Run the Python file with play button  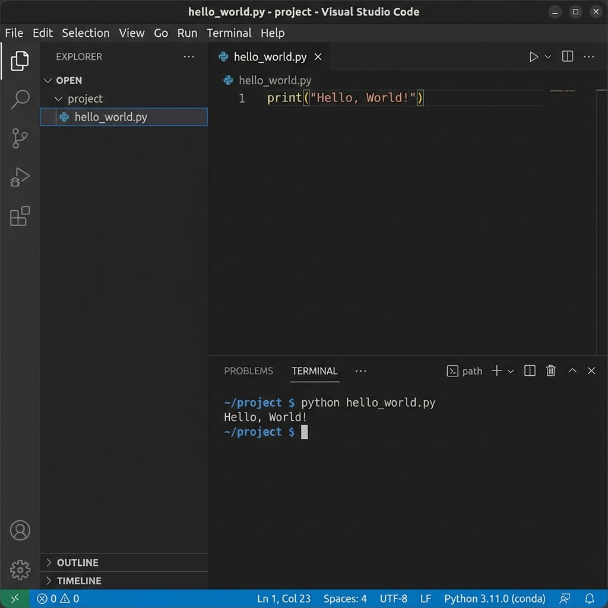[534, 56]
